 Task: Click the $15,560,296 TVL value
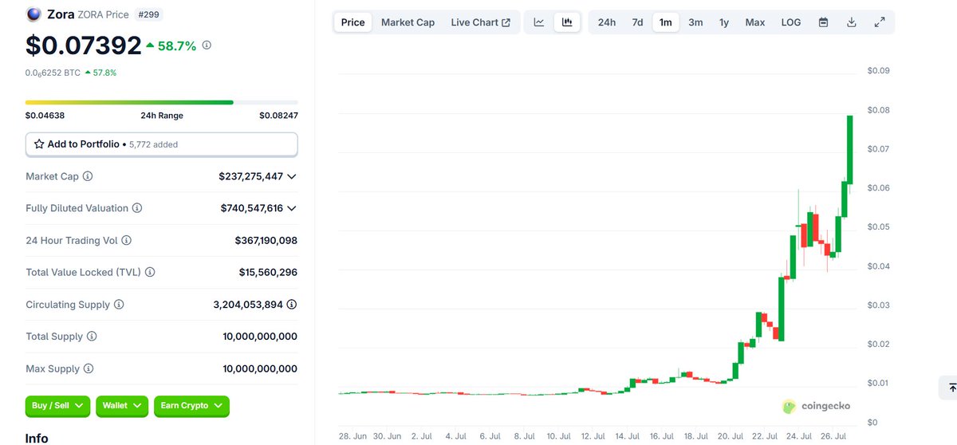[x=268, y=272]
